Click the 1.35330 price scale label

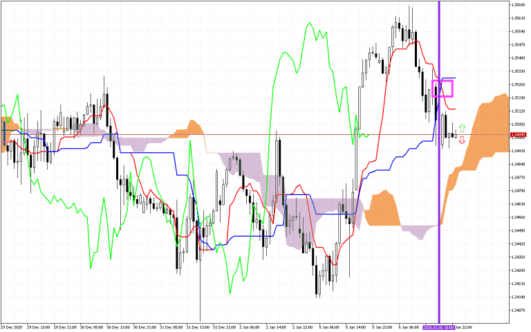pyautogui.click(x=518, y=71)
